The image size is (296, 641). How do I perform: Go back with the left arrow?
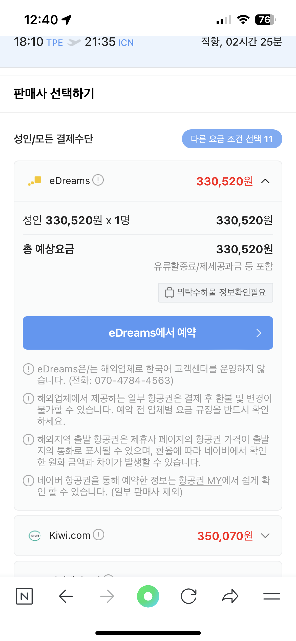tap(66, 596)
